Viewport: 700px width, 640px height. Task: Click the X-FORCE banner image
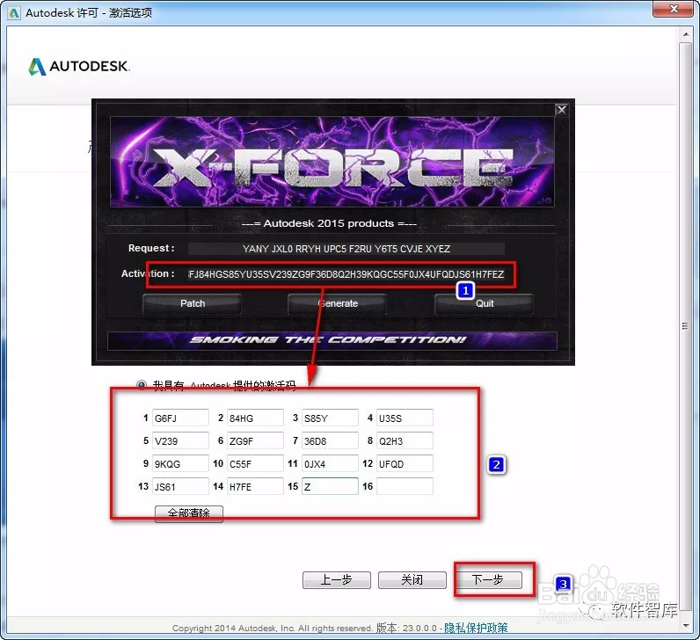(332, 162)
